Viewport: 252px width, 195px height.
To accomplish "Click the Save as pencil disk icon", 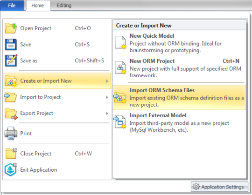I will point(11,61).
